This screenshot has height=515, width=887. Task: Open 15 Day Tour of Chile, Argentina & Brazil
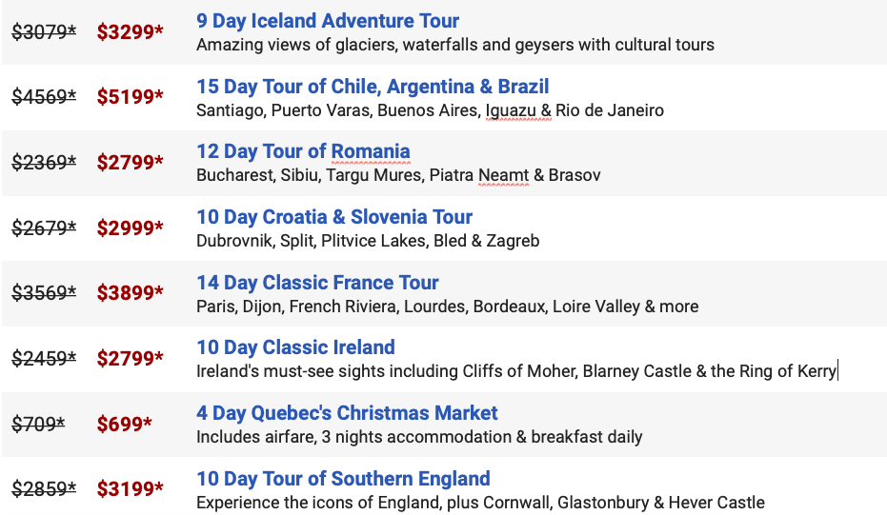click(x=373, y=87)
